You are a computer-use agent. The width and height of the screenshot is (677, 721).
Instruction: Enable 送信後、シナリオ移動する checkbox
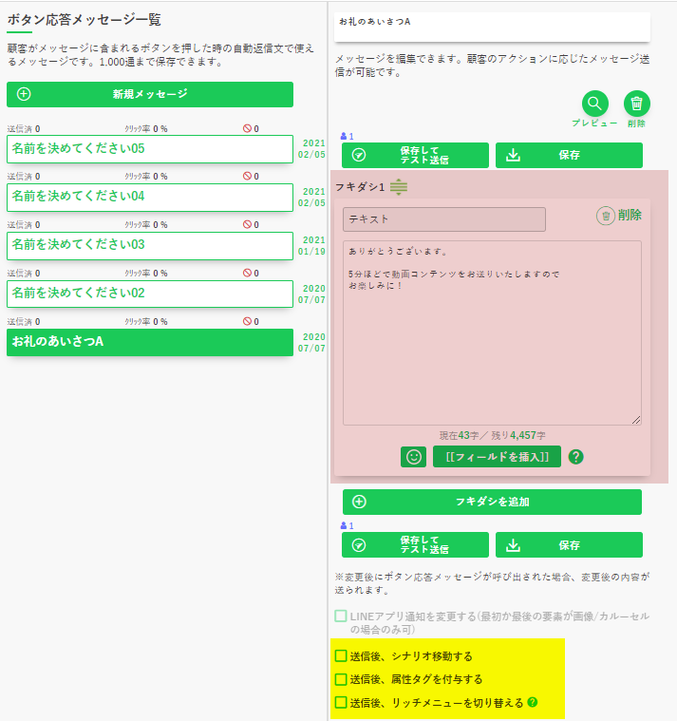341,656
